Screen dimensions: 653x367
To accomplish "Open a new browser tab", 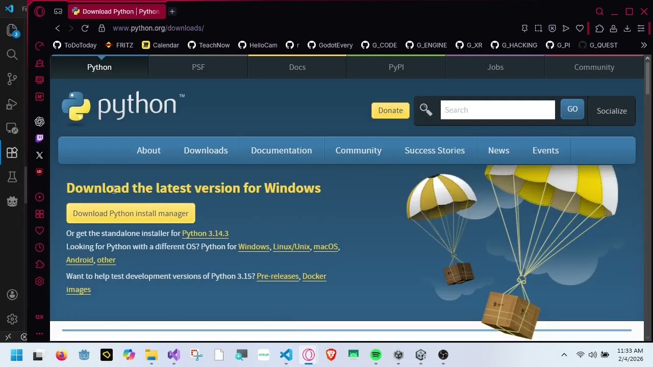I will [x=172, y=11].
